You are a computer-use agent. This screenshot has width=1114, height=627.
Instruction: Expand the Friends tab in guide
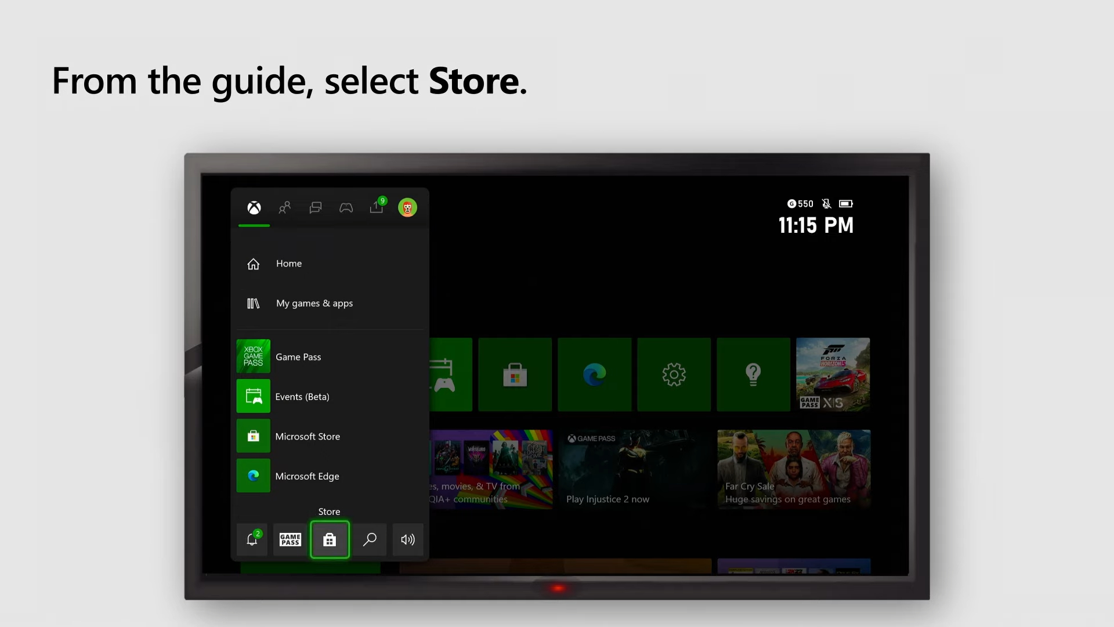[284, 207]
